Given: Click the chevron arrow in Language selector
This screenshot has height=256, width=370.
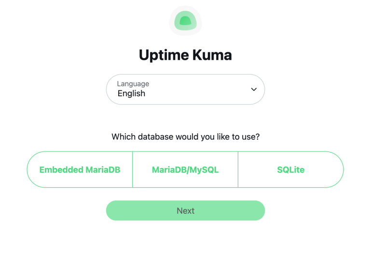Looking at the screenshot, I should [x=254, y=90].
